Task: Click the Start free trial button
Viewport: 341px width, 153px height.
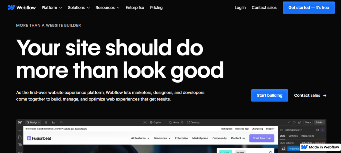Action: [x=262, y=138]
